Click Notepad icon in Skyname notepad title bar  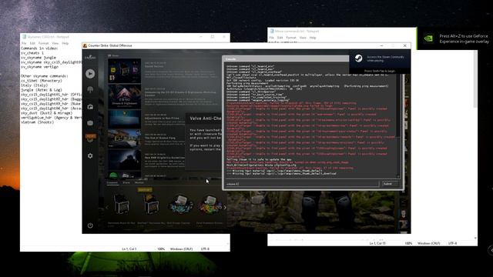click(x=24, y=37)
